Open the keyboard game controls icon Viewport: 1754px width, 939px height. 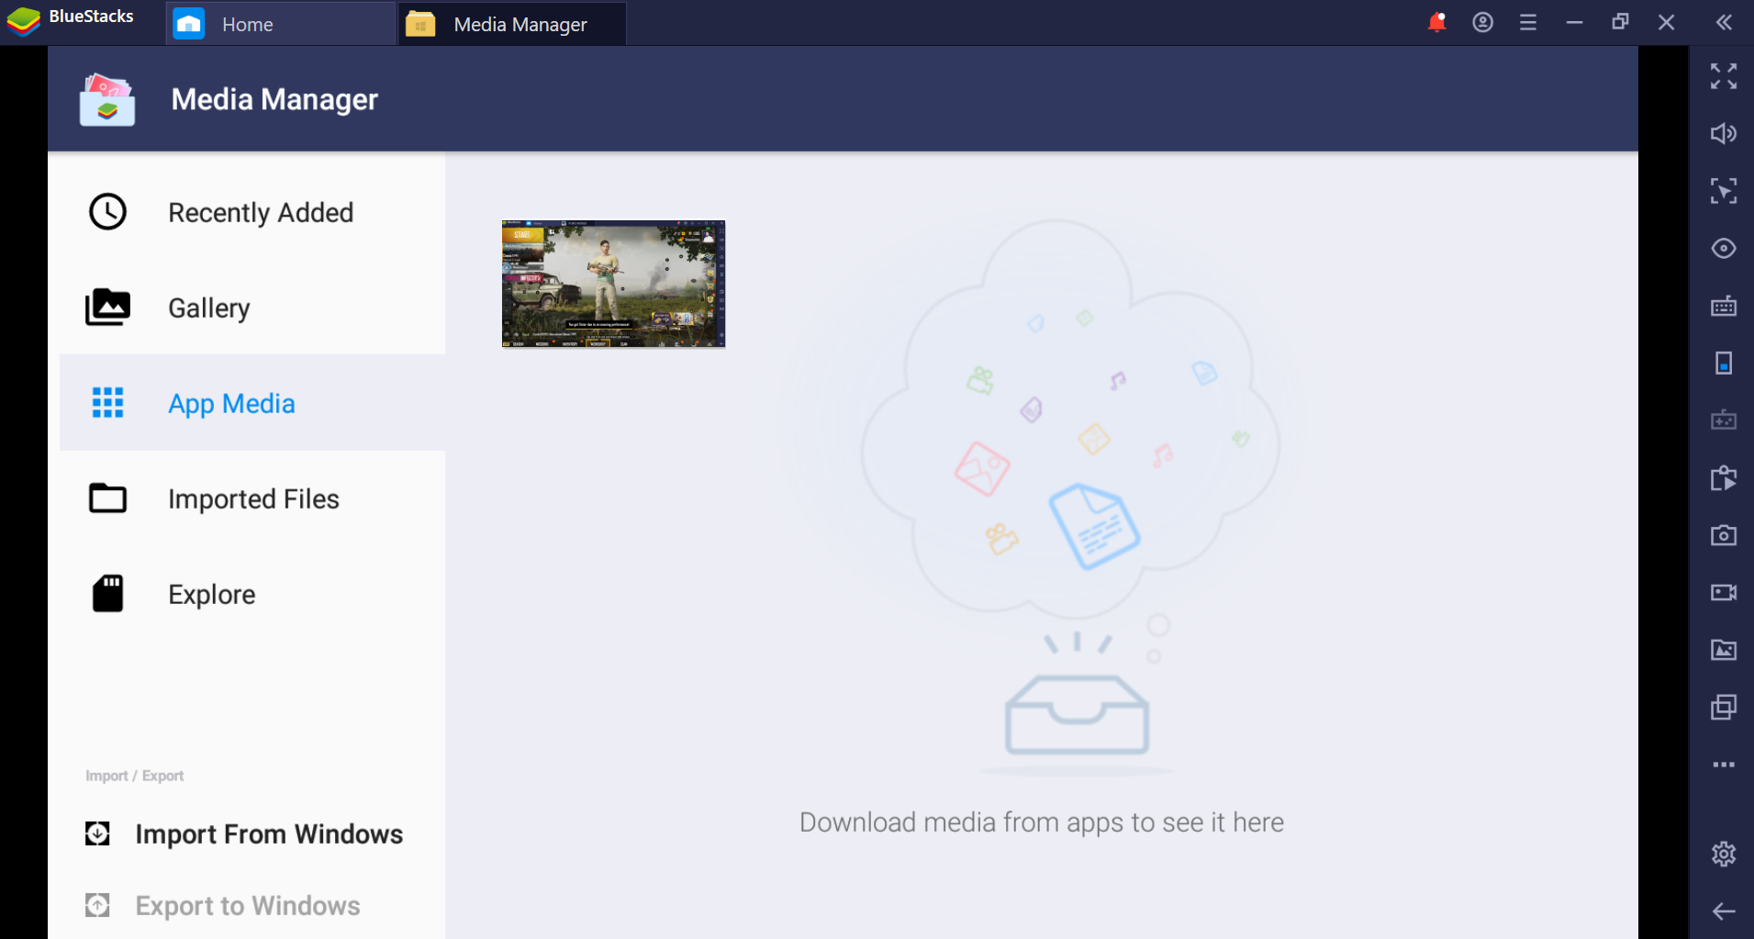tap(1724, 306)
